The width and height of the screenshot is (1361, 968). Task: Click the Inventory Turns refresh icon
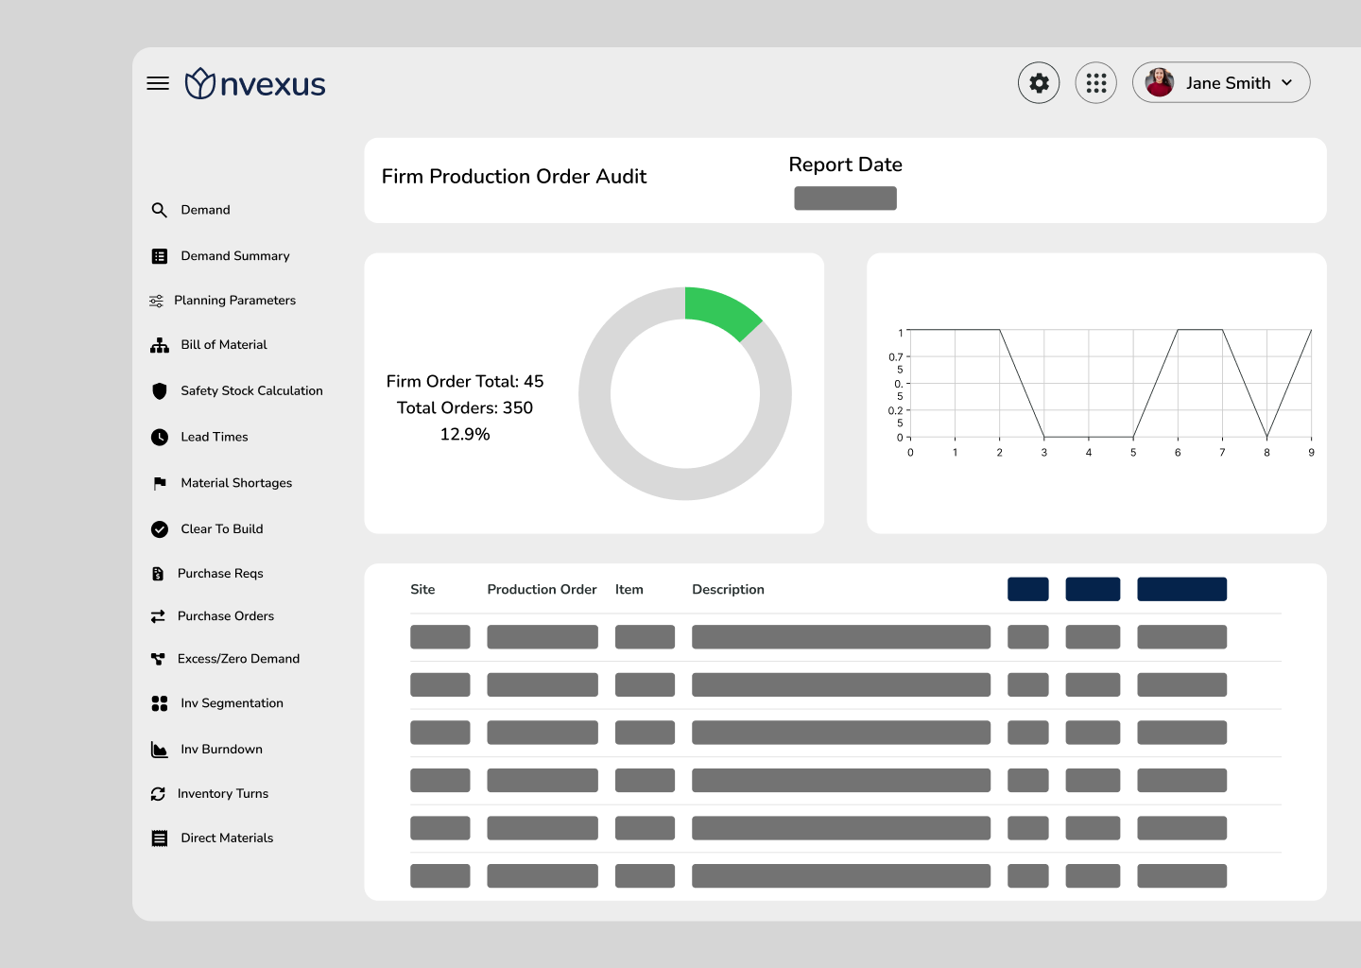tap(158, 794)
